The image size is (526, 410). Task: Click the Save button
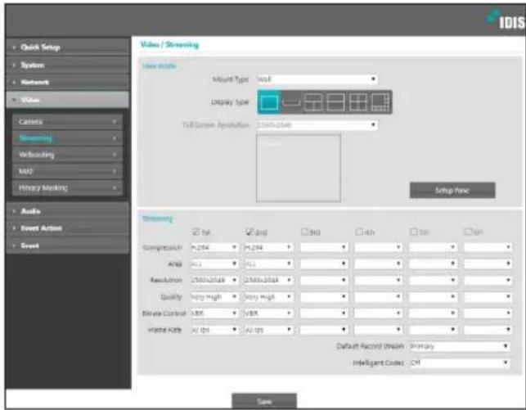click(264, 401)
